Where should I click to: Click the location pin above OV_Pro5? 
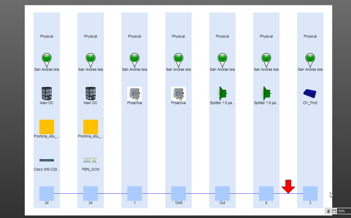pos(310,59)
